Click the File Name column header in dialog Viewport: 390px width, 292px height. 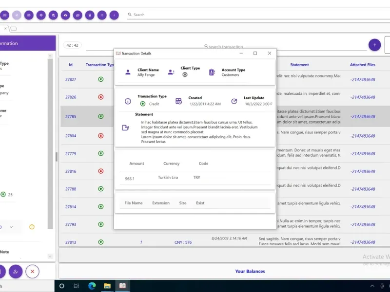[133, 203]
